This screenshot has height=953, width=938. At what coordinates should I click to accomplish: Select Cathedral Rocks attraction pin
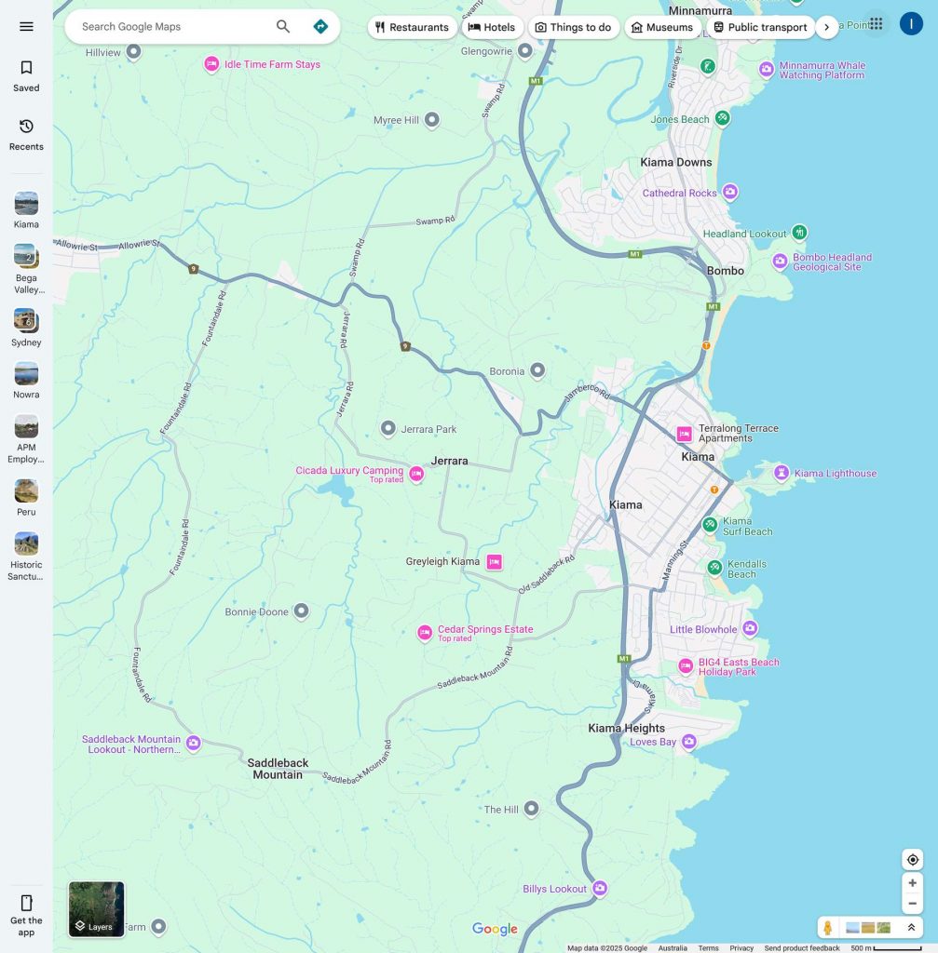pyautogui.click(x=730, y=192)
